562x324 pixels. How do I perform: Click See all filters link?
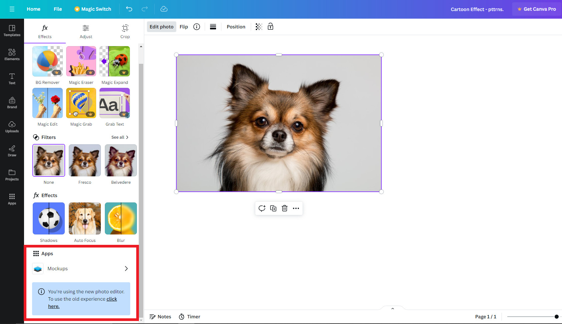120,137
